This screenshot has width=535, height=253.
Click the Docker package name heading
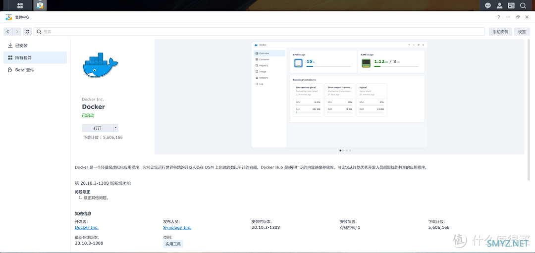point(94,107)
